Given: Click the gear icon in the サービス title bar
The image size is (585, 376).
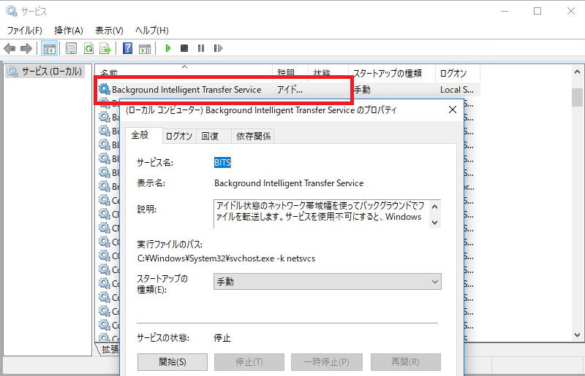Looking at the screenshot, I should pyautogui.click(x=12, y=11).
